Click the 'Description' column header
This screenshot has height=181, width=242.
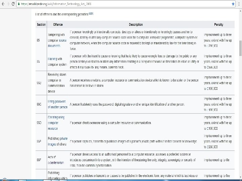tap(136, 24)
